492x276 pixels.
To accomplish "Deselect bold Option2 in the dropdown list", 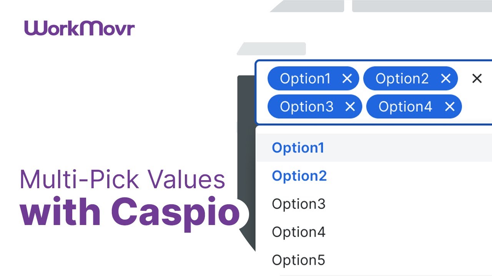I will 374,176.
